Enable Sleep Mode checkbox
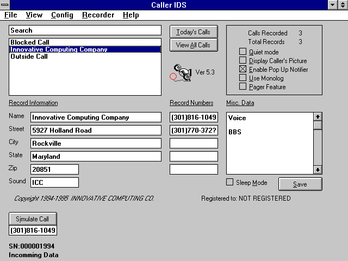The image size is (348, 261). click(229, 183)
